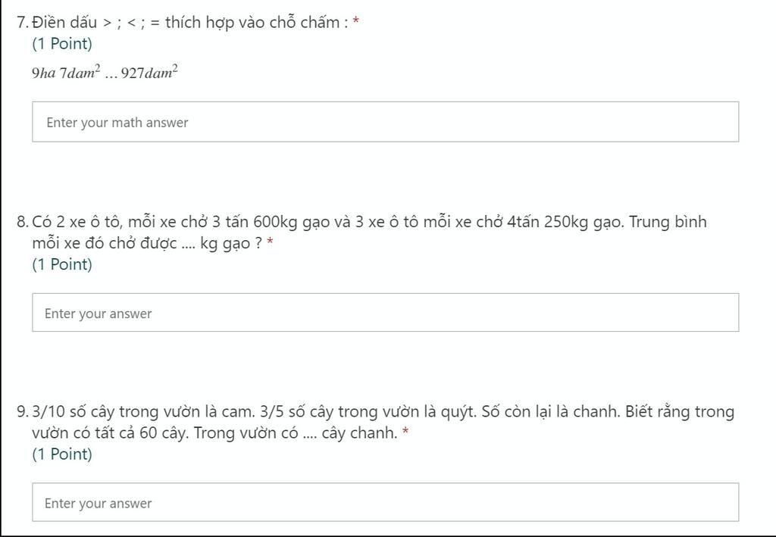This screenshot has height=537, width=776.
Task: Click the '927dam²' value in the expression
Action: (149, 73)
